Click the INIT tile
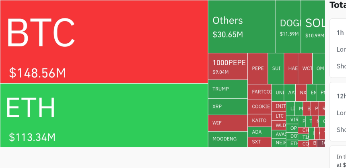 coord(279,106)
